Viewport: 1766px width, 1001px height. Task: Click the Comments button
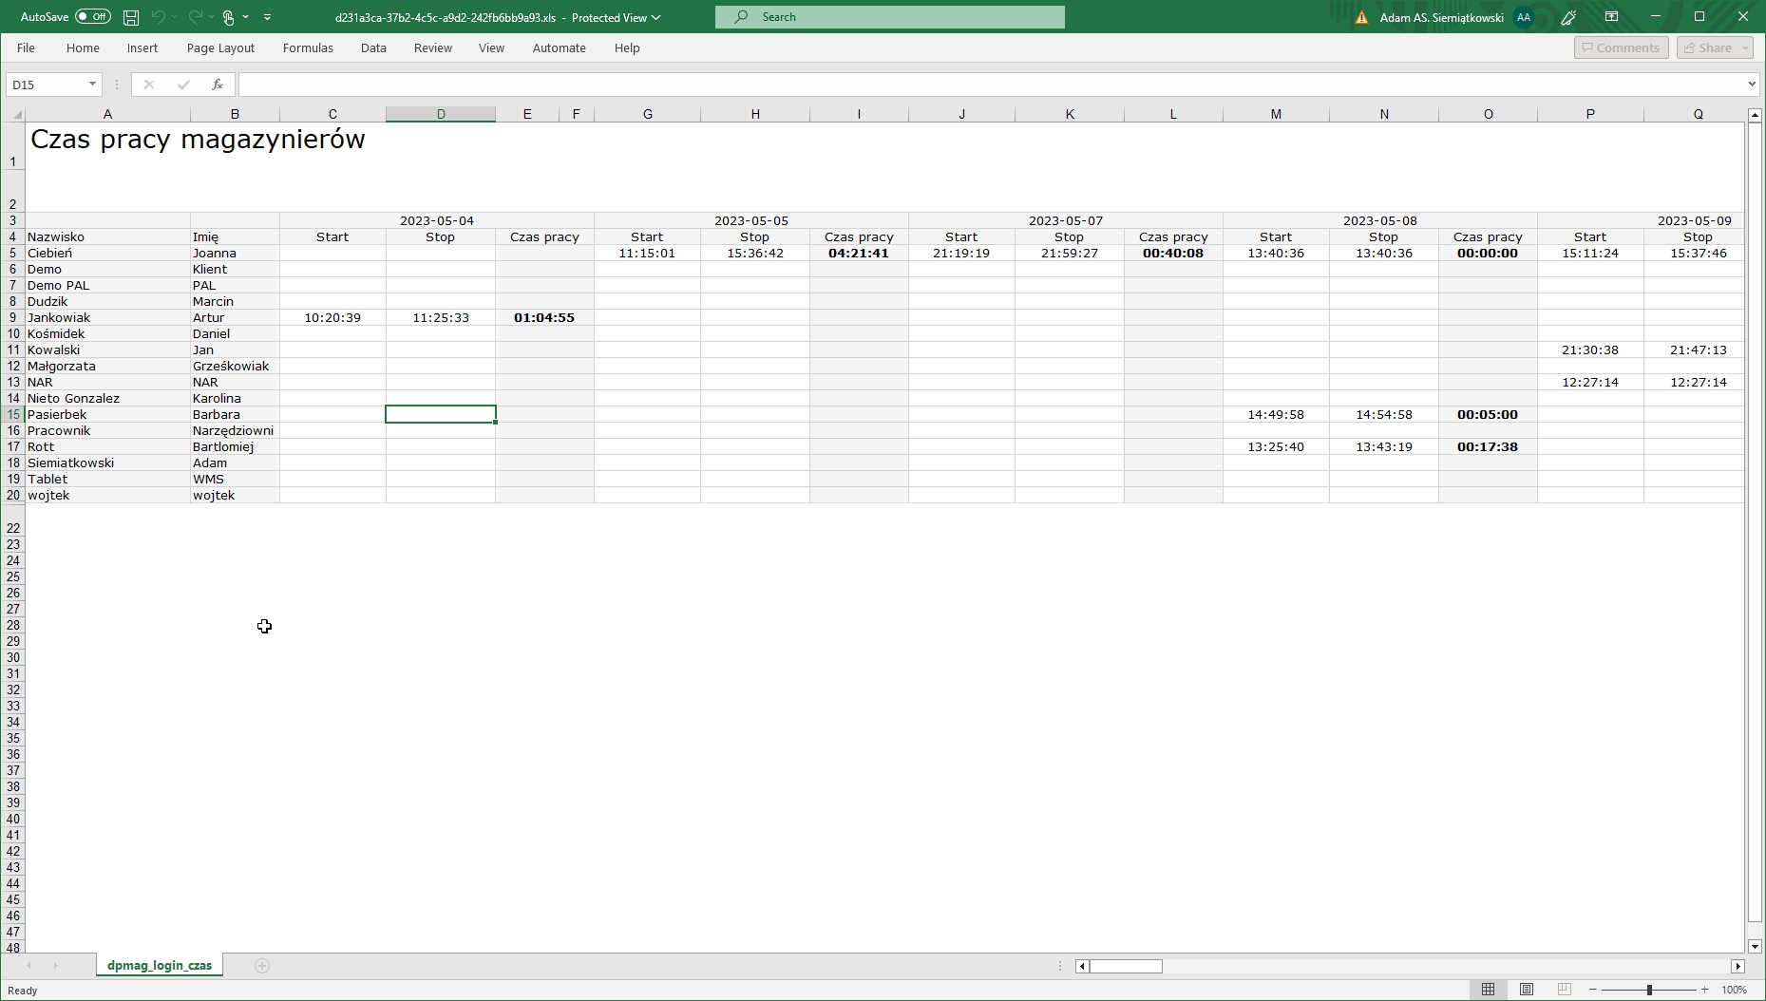coord(1621,47)
